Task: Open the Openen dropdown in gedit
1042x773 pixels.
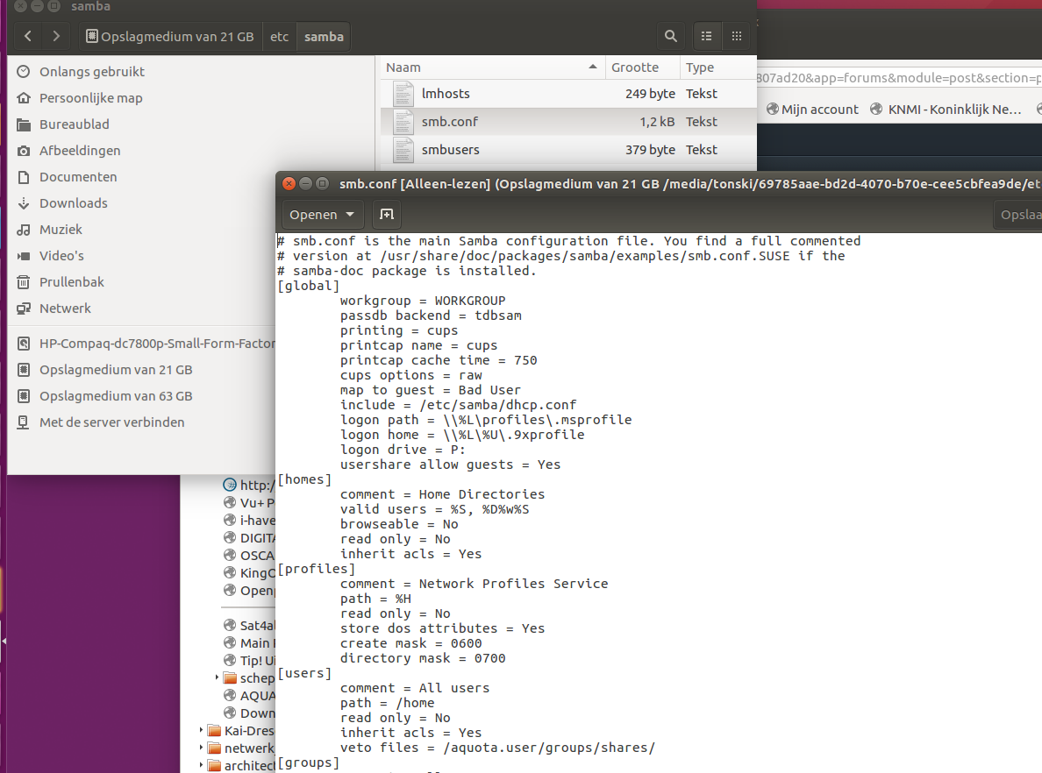Action: 322,215
